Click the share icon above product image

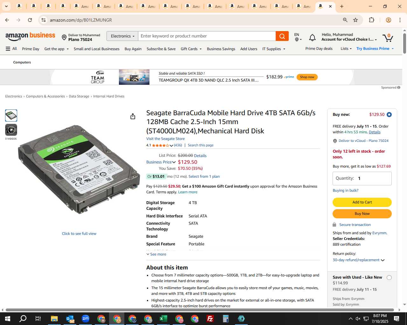pyautogui.click(x=133, y=116)
